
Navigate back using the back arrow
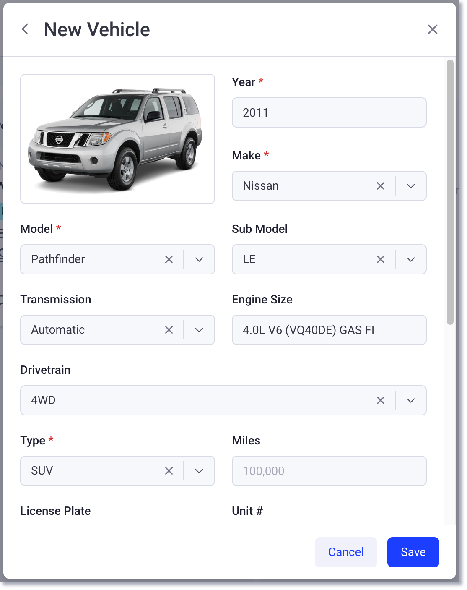click(x=25, y=29)
